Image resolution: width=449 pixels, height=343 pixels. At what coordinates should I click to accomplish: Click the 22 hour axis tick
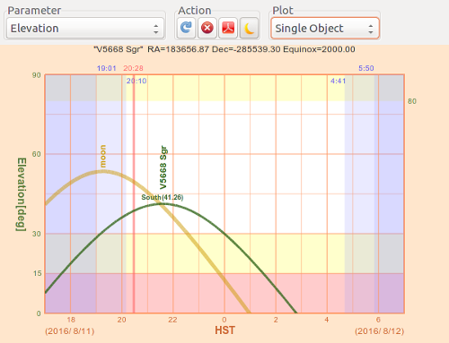click(172, 320)
